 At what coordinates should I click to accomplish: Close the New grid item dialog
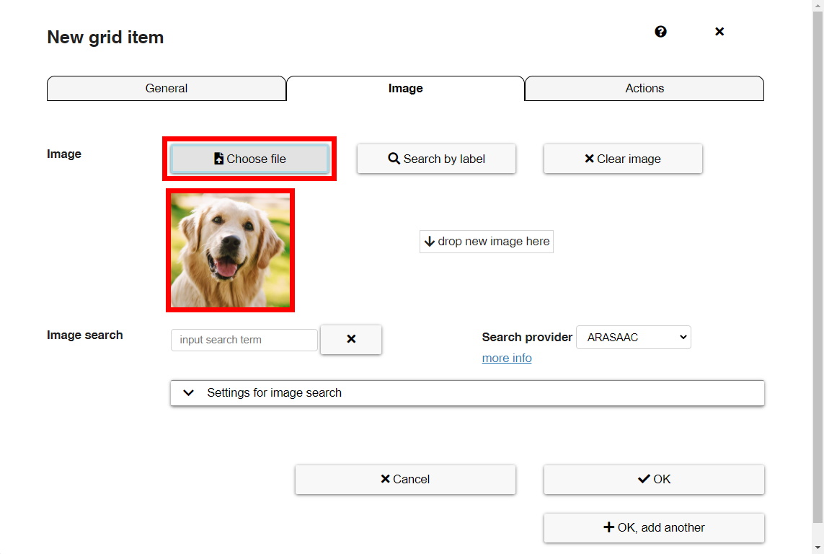[x=719, y=32]
